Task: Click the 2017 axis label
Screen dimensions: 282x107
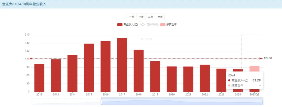Action: [122, 94]
